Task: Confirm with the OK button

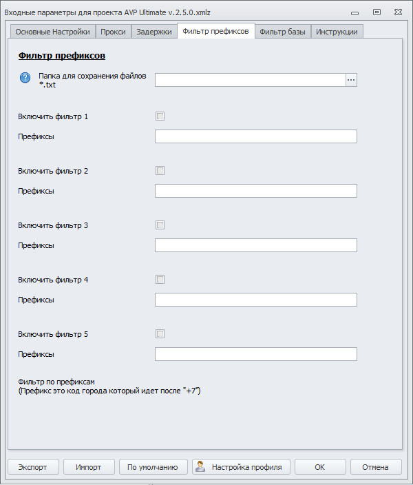Action: (319, 466)
